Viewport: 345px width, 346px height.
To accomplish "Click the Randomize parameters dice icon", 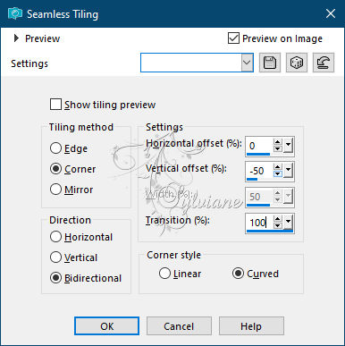I will coord(297,63).
